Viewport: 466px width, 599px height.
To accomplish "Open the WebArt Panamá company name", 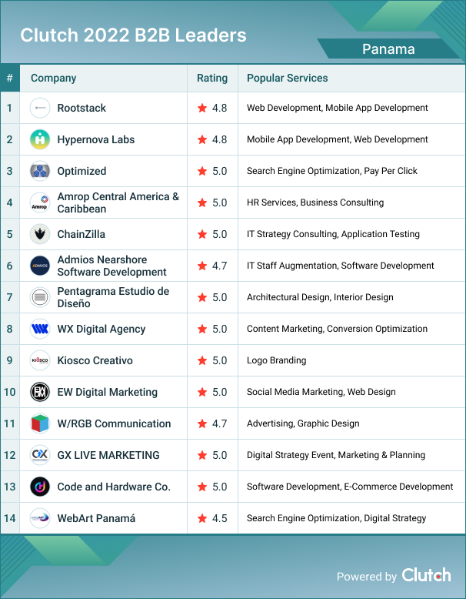I will click(x=96, y=518).
